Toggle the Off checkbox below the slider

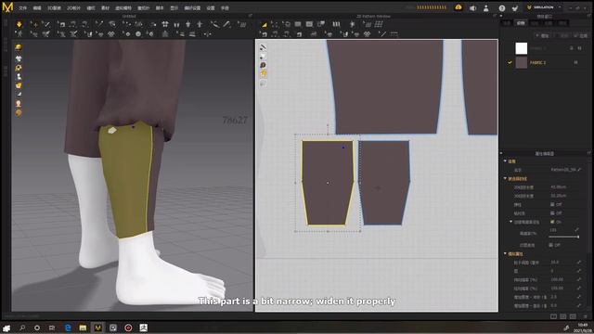(550, 245)
